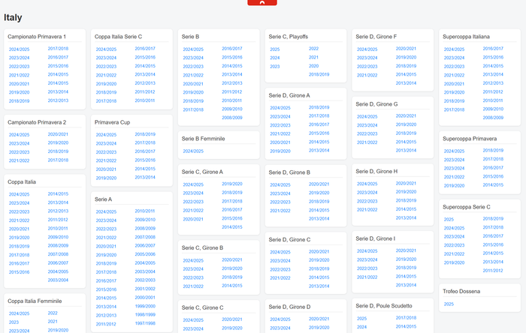The height and width of the screenshot is (333, 526).
Task: View Serie C Playoffs 2020
Action: (313, 66)
